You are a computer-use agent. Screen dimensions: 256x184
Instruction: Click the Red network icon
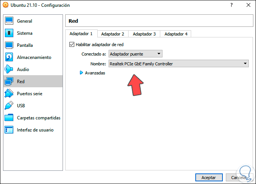(9, 82)
